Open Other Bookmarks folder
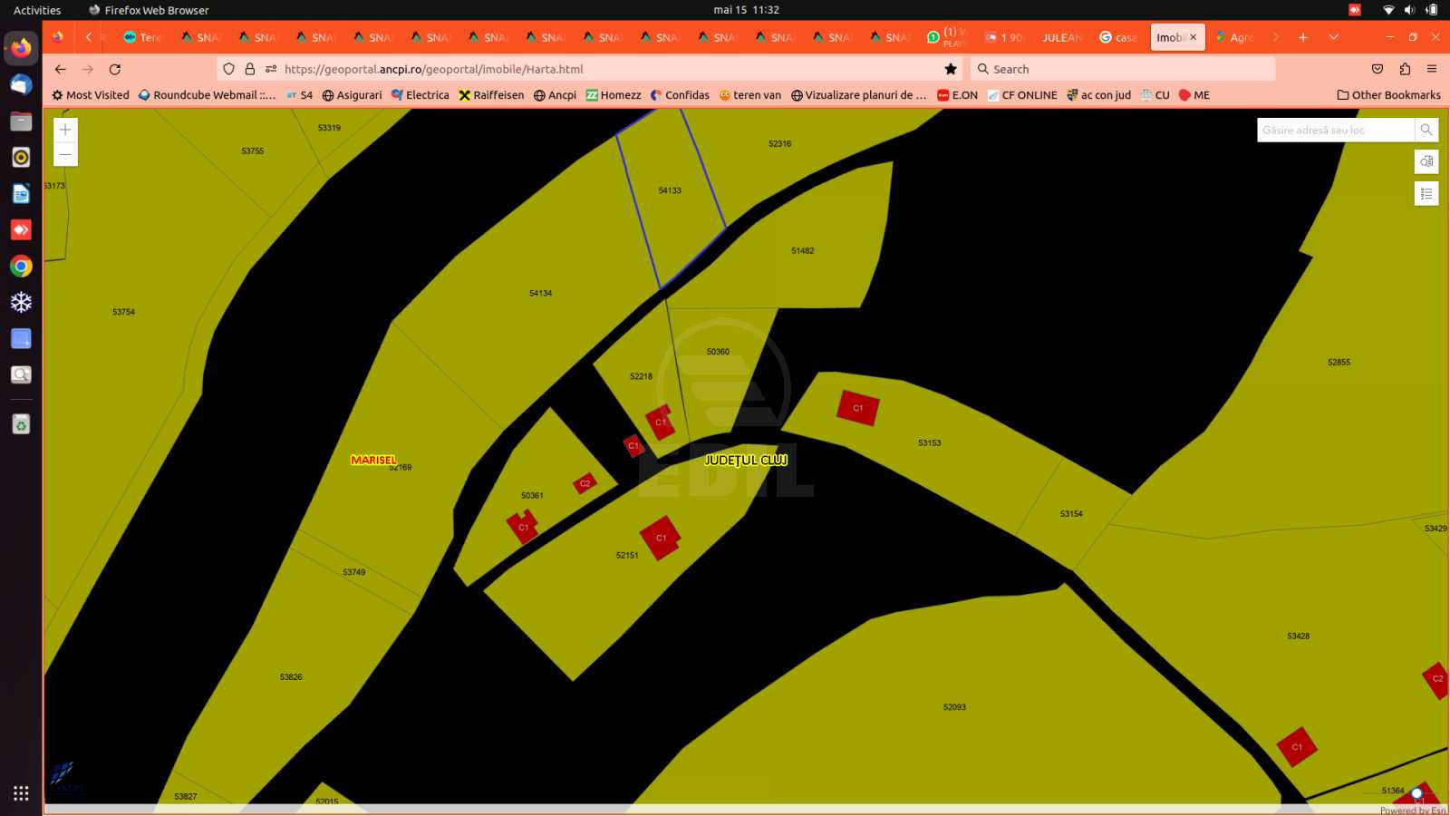The image size is (1450, 816). click(1388, 95)
